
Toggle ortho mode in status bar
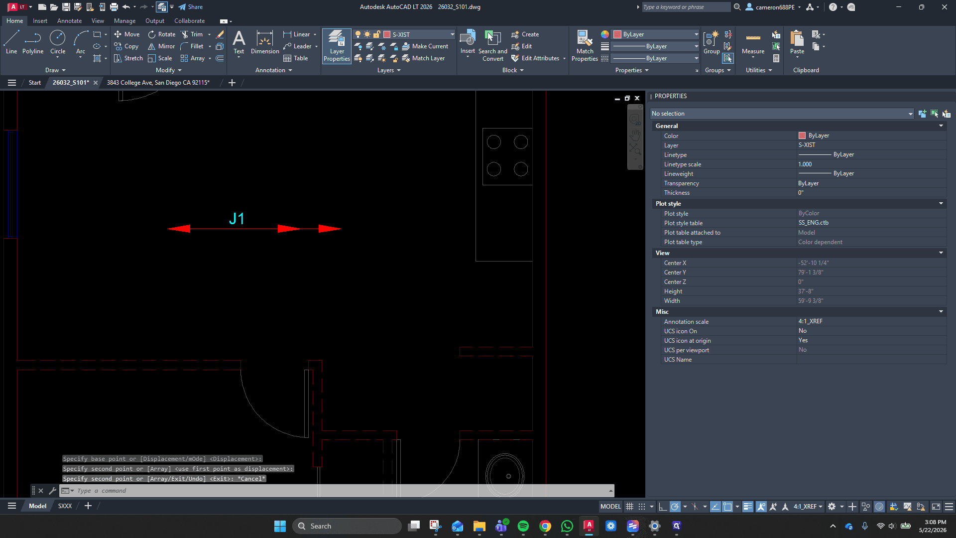point(662,507)
